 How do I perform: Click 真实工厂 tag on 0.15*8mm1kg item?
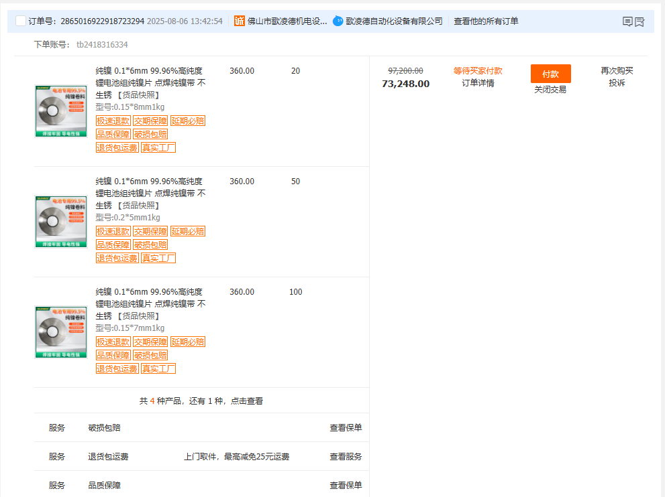158,148
